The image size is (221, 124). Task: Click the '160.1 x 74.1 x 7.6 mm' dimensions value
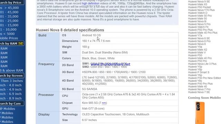[x=96, y=41]
